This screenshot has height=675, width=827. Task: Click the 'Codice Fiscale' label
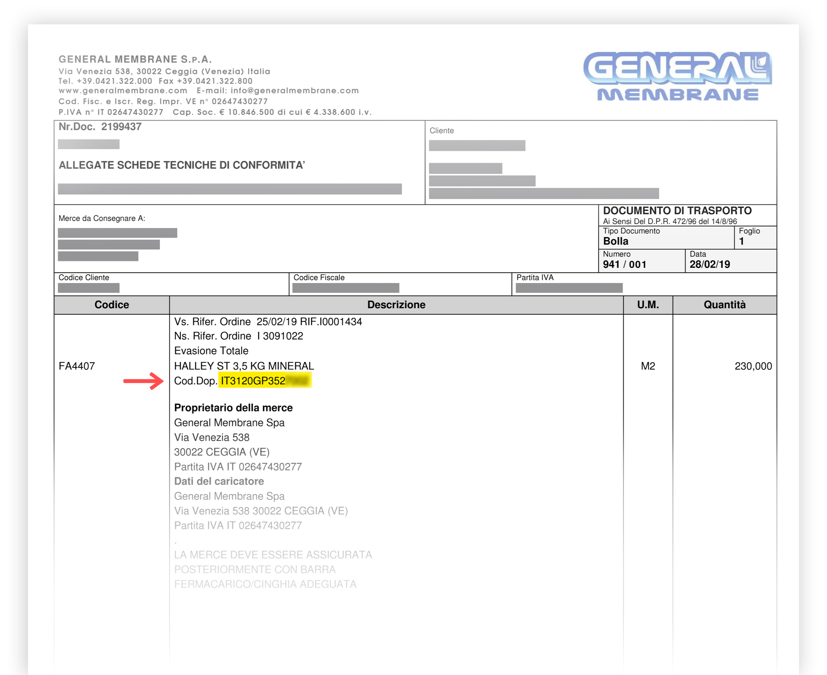tap(319, 277)
